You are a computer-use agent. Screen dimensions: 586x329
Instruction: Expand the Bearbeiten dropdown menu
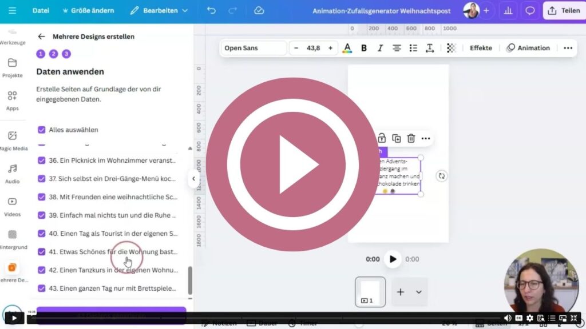[x=159, y=10]
